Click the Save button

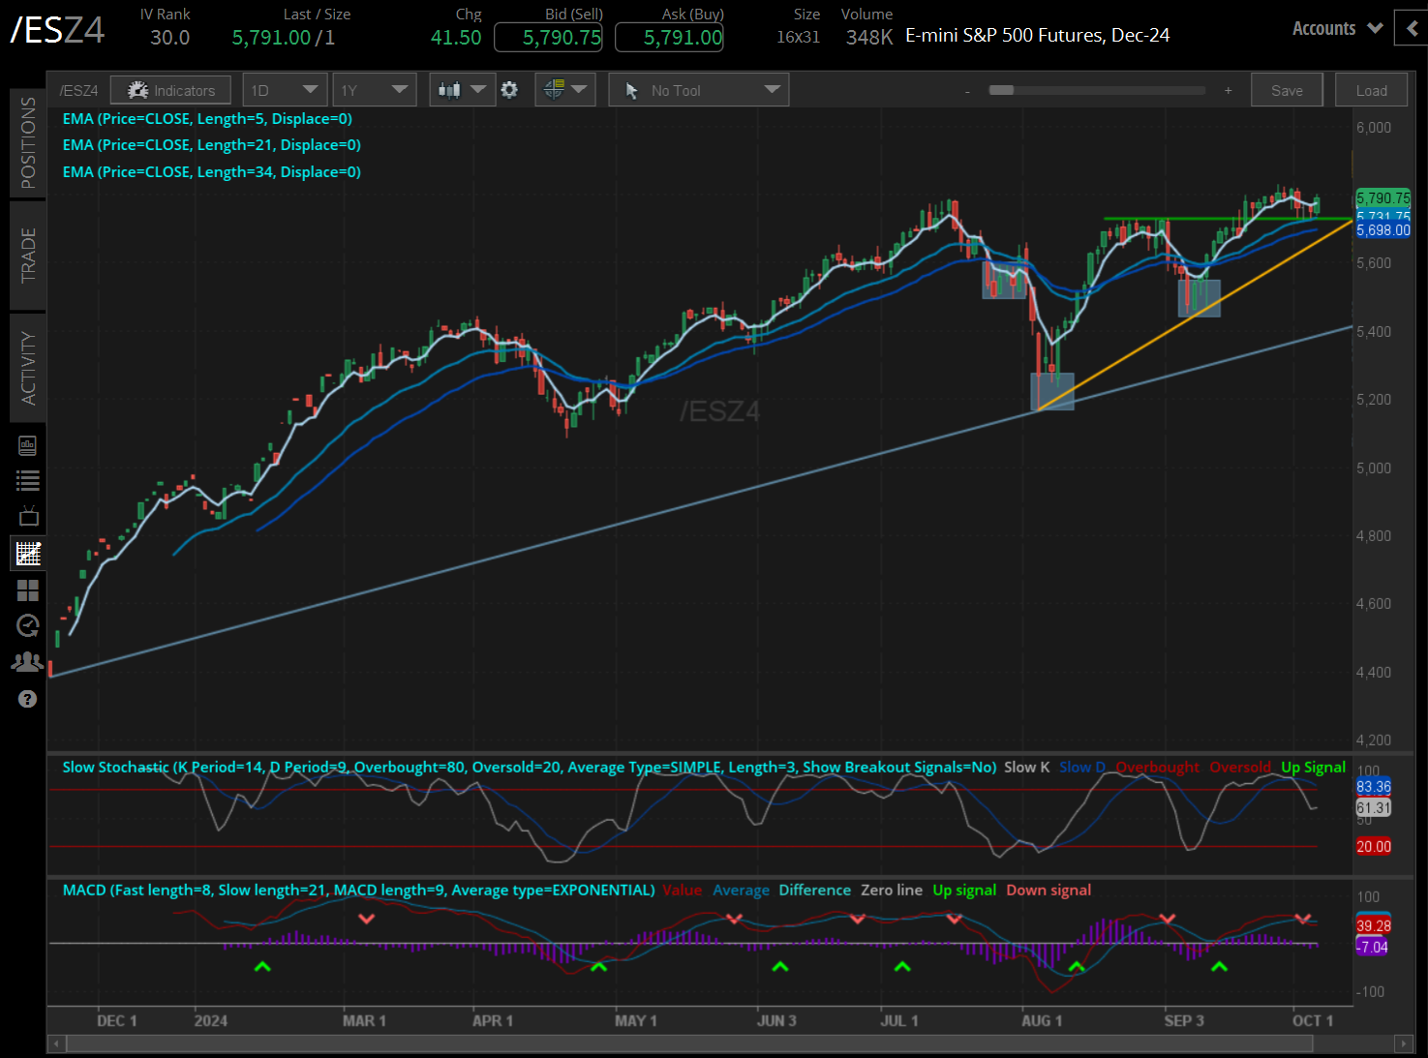click(1287, 89)
